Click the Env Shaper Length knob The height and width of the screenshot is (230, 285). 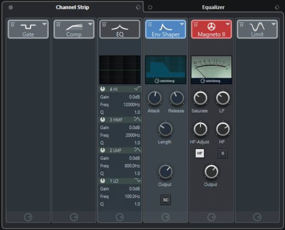tap(166, 129)
